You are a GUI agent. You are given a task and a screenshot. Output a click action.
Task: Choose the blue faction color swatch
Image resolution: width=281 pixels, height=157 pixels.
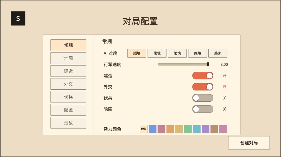(x=152, y=129)
